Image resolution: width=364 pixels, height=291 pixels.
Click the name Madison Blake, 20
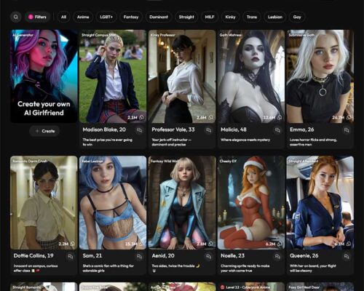click(x=104, y=129)
